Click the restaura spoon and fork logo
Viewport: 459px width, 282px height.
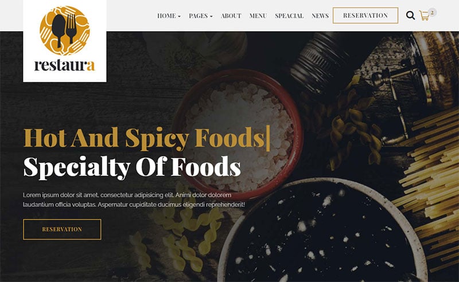65,30
